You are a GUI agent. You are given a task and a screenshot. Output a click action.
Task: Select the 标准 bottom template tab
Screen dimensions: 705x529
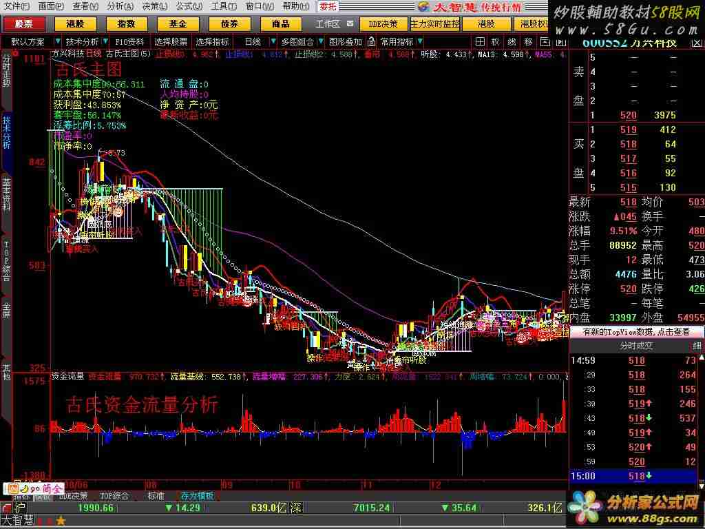[156, 496]
